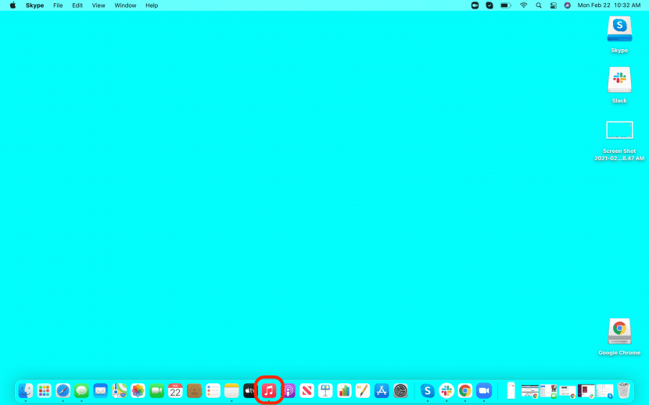Open the Zoom app in the Dock
Screen dimensions: 649x405
pos(484,390)
